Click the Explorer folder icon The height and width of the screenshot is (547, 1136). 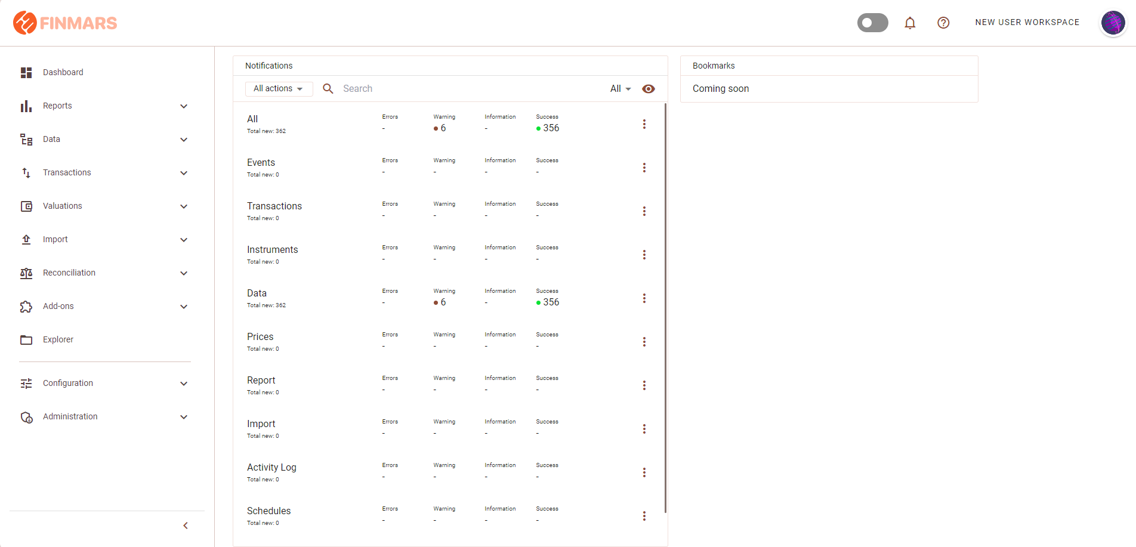click(26, 340)
